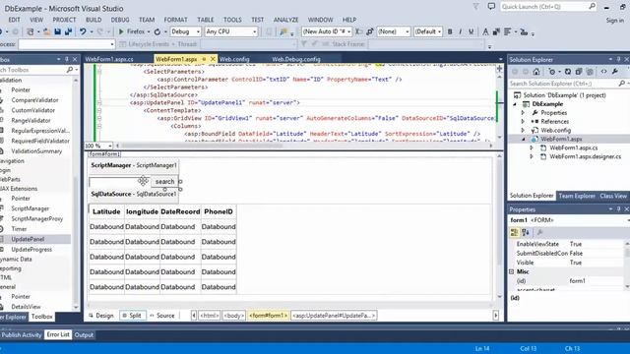Expand the WebForm1.aspx.cs node
This screenshot has width=630, height=354.
click(532, 148)
